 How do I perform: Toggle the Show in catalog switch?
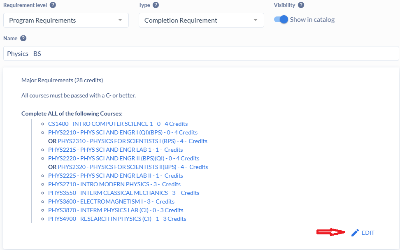point(281,20)
